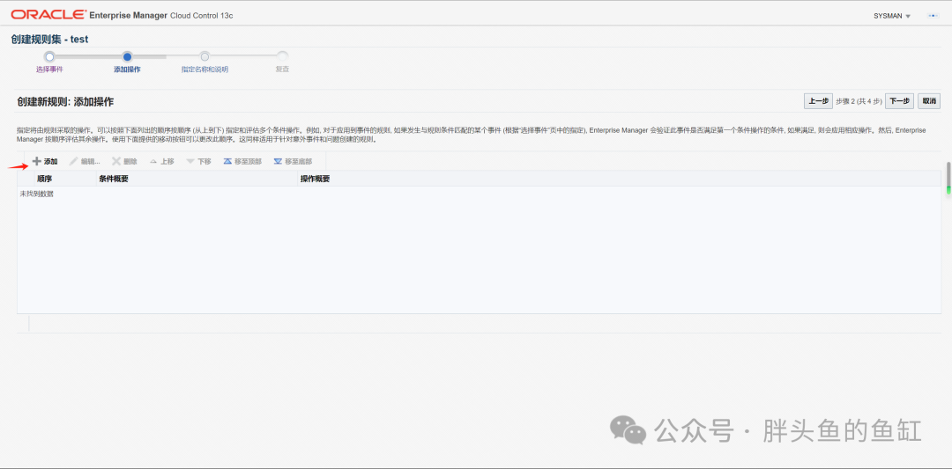
Task: Click the 操作概要 column header
Action: click(x=315, y=179)
